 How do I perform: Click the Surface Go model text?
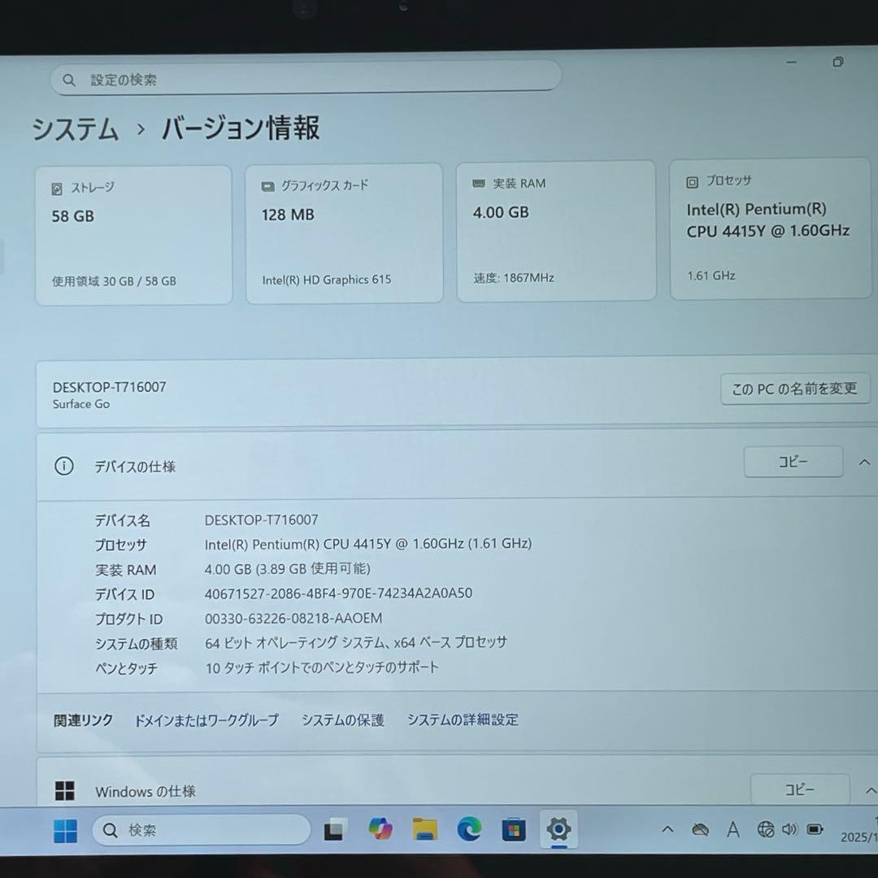coord(81,404)
